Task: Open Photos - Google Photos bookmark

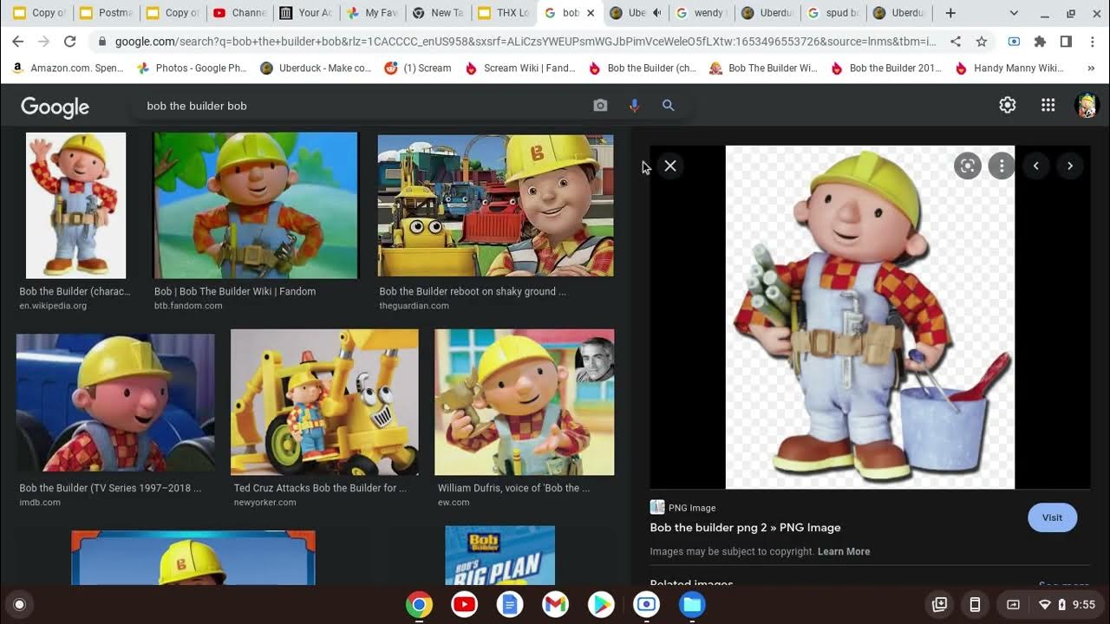Action: (193, 68)
